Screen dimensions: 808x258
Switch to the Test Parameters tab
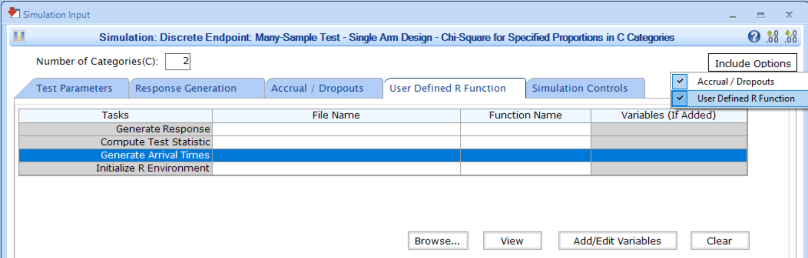coord(74,88)
